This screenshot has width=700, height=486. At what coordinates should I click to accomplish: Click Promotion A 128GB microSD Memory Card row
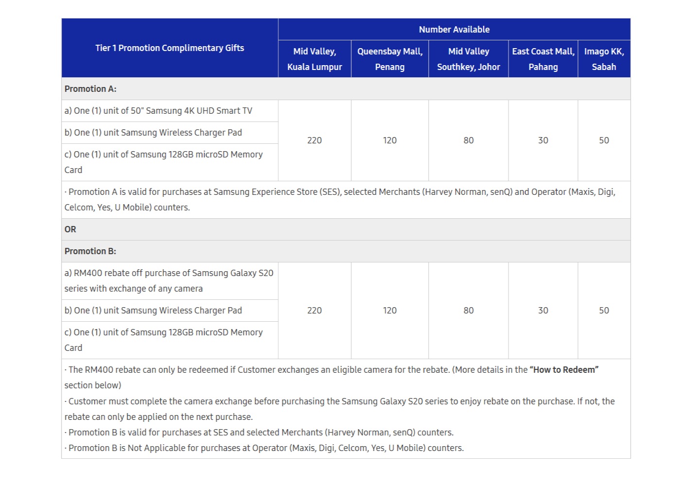(170, 162)
